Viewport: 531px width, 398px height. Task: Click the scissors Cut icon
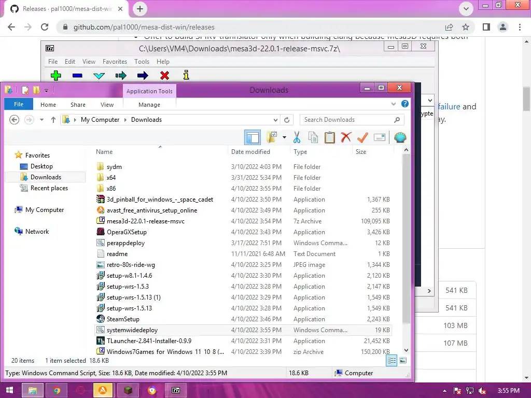(297, 137)
